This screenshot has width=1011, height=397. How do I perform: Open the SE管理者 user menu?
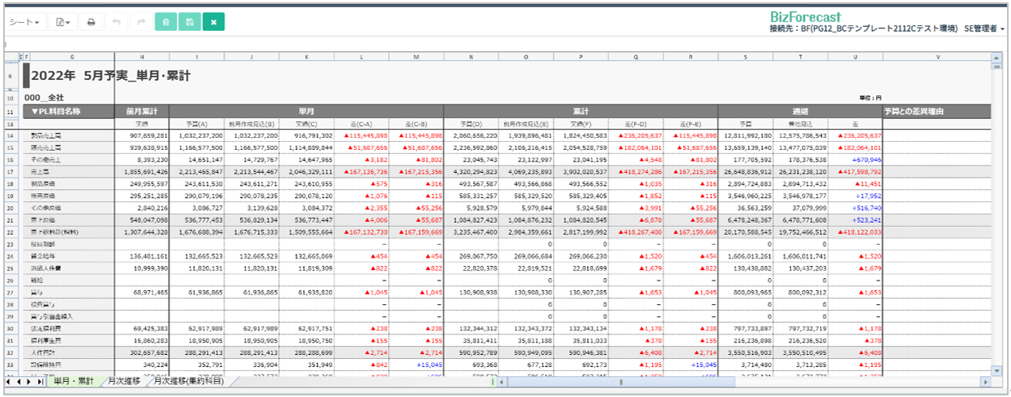984,29
